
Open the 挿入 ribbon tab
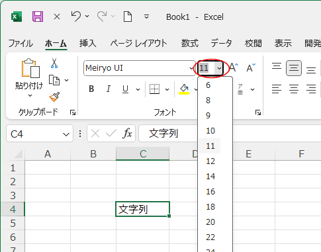[88, 43]
